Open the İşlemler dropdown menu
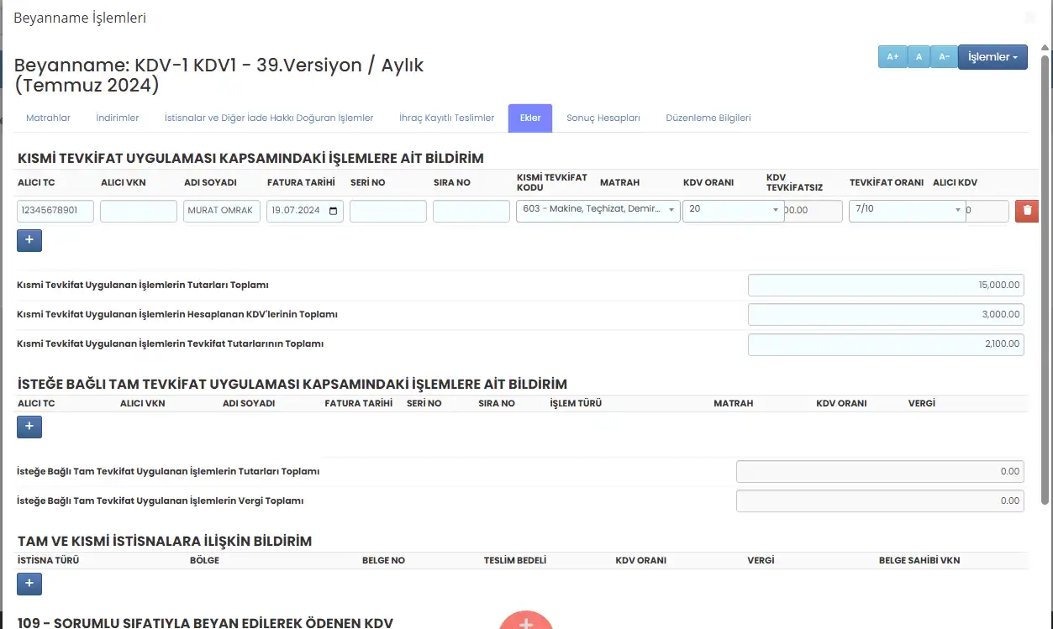Screen dimensions: 1053x629 tap(992, 57)
